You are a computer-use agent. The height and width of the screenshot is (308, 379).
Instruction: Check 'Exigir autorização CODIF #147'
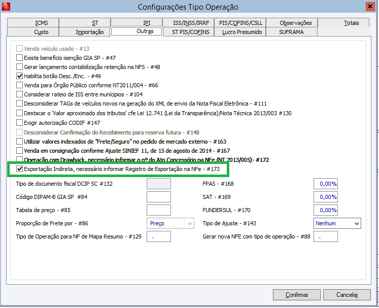[x=19, y=123]
